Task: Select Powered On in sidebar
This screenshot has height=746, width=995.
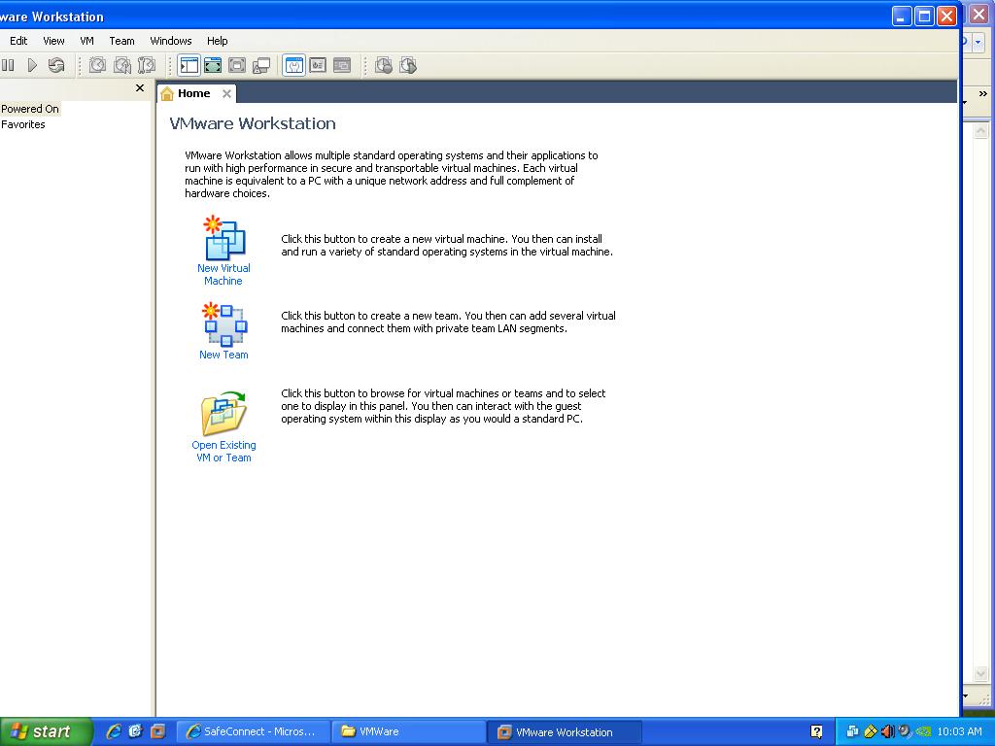Action: (x=30, y=109)
